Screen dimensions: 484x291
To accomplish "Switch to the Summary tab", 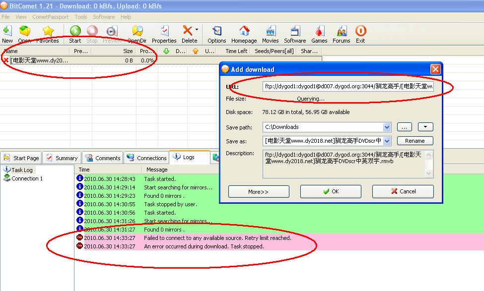I will [62, 158].
